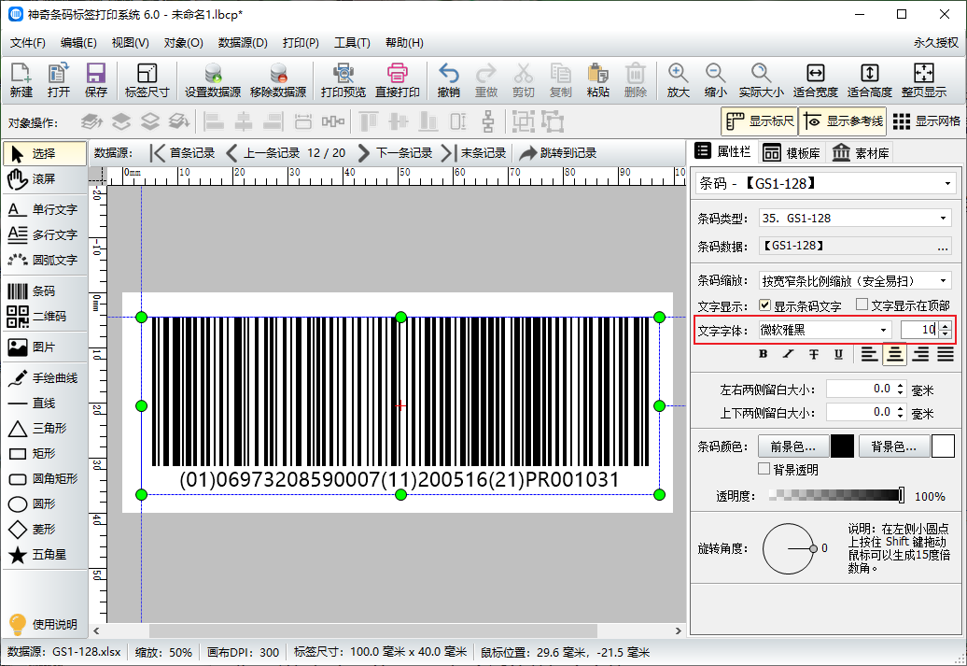Select the 五角星 star shape tool
This screenshot has height=666, width=967.
[45, 555]
